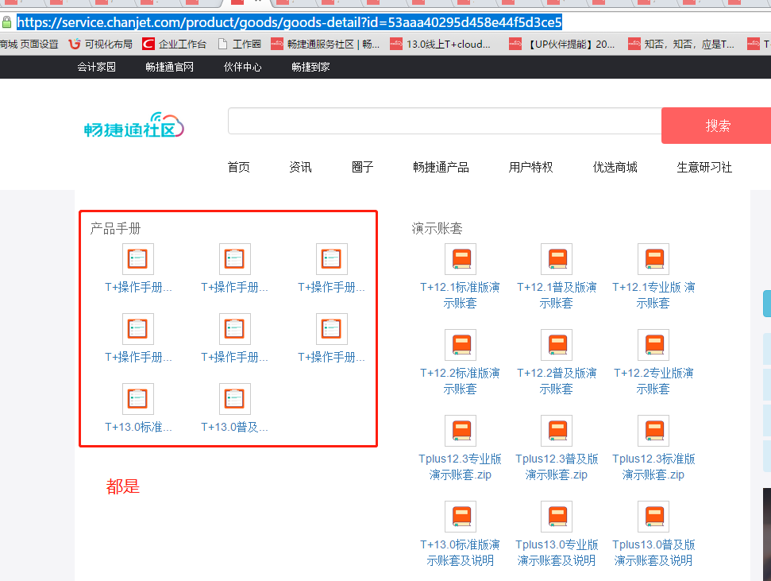This screenshot has height=581, width=771.
Task: Click the T+12.1标准版演示账套 text link
Action: pyautogui.click(x=461, y=295)
